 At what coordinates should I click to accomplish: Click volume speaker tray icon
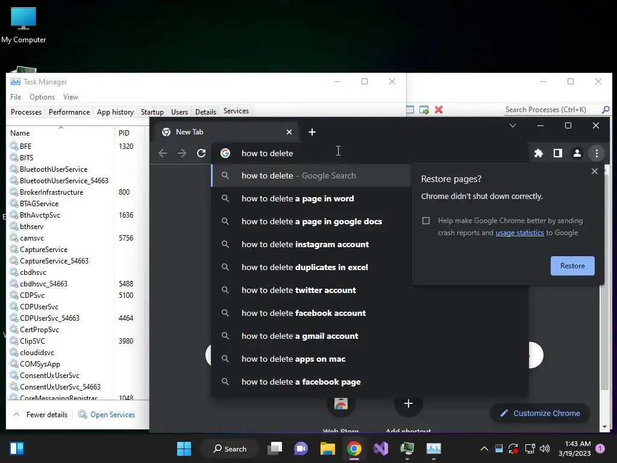[x=545, y=449]
